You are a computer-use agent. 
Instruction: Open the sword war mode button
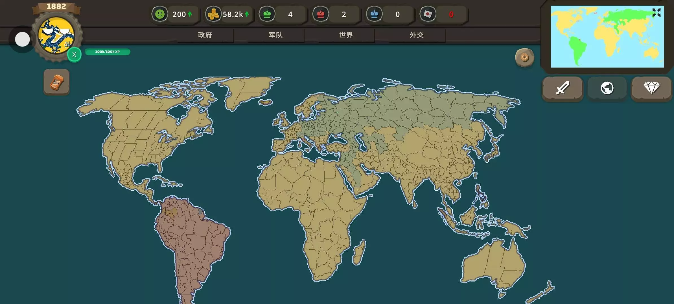pos(562,88)
